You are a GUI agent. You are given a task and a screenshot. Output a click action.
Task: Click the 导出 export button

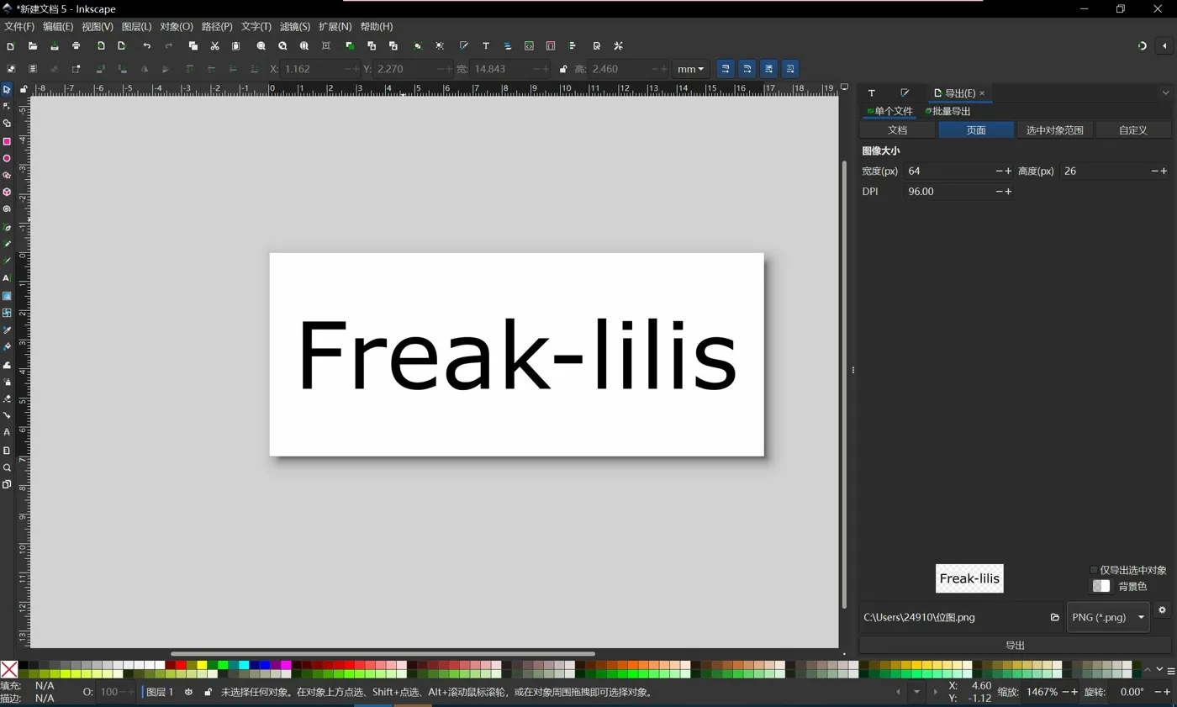pos(1015,645)
